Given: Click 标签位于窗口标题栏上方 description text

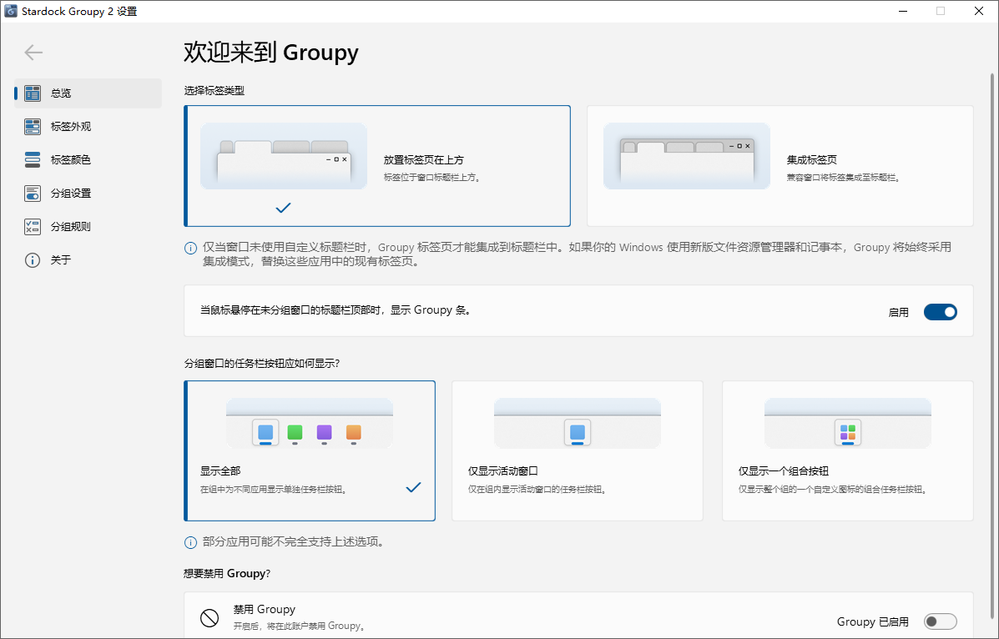Looking at the screenshot, I should 432,177.
